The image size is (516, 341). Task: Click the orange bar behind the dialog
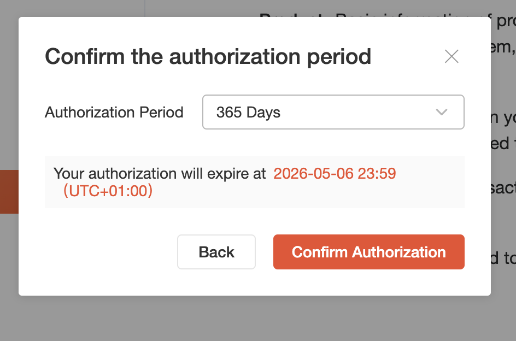tap(9, 191)
